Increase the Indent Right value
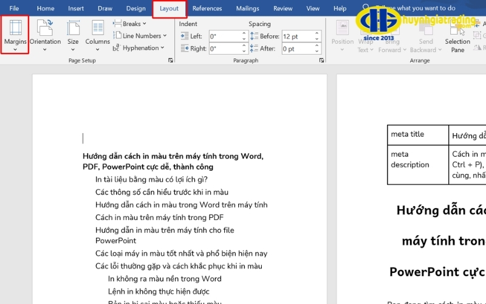This screenshot has height=304, width=486. pos(244,46)
